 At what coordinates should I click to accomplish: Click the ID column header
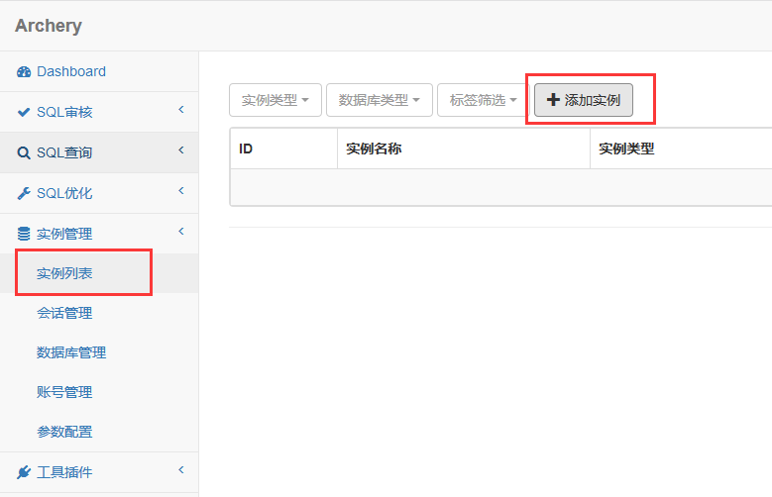click(x=284, y=149)
